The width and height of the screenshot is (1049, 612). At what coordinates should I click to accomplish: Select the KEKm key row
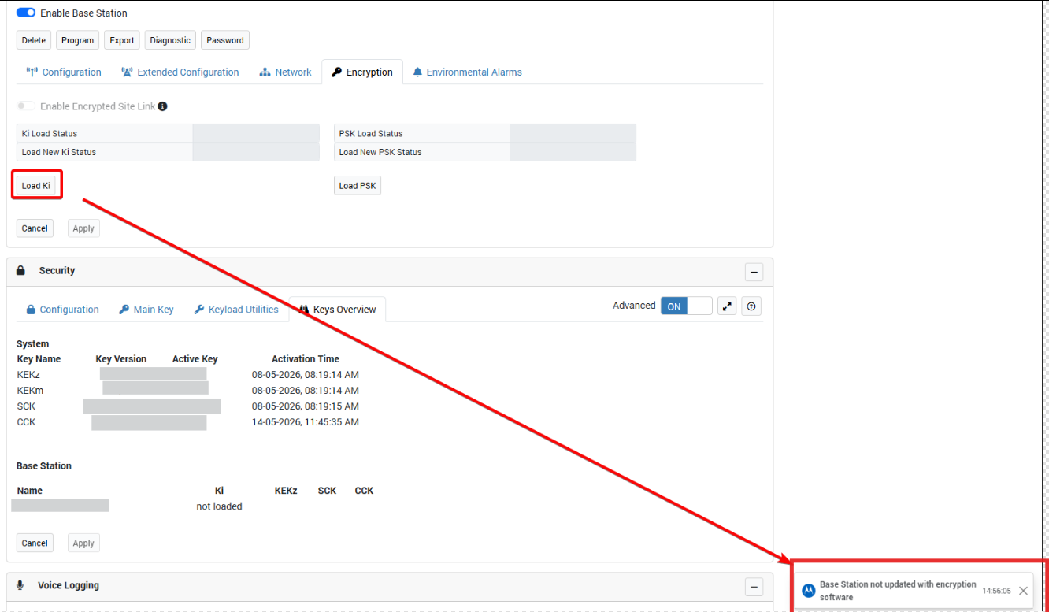pos(187,391)
